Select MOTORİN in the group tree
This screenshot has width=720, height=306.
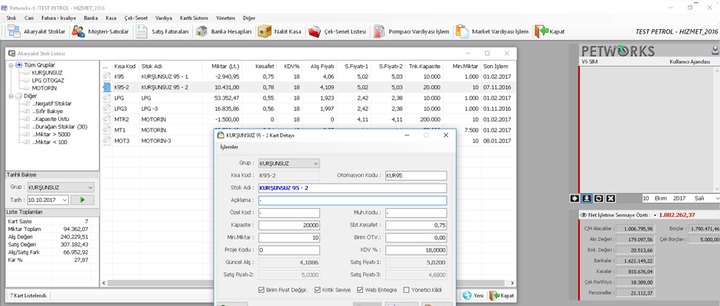[44, 88]
